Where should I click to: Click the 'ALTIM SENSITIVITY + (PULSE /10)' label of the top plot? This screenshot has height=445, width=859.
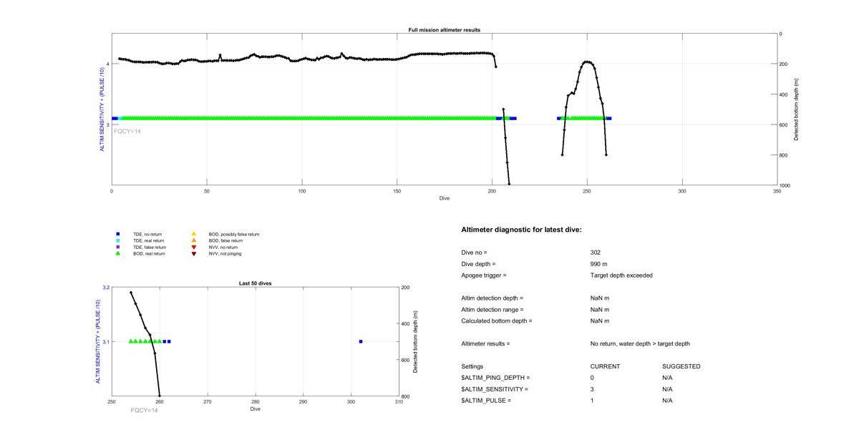click(102, 109)
